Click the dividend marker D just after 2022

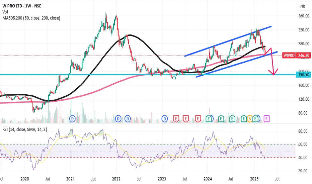[x=118, y=119]
